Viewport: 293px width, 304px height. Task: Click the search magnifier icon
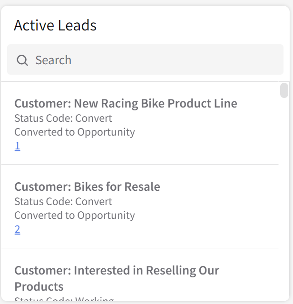coord(22,60)
